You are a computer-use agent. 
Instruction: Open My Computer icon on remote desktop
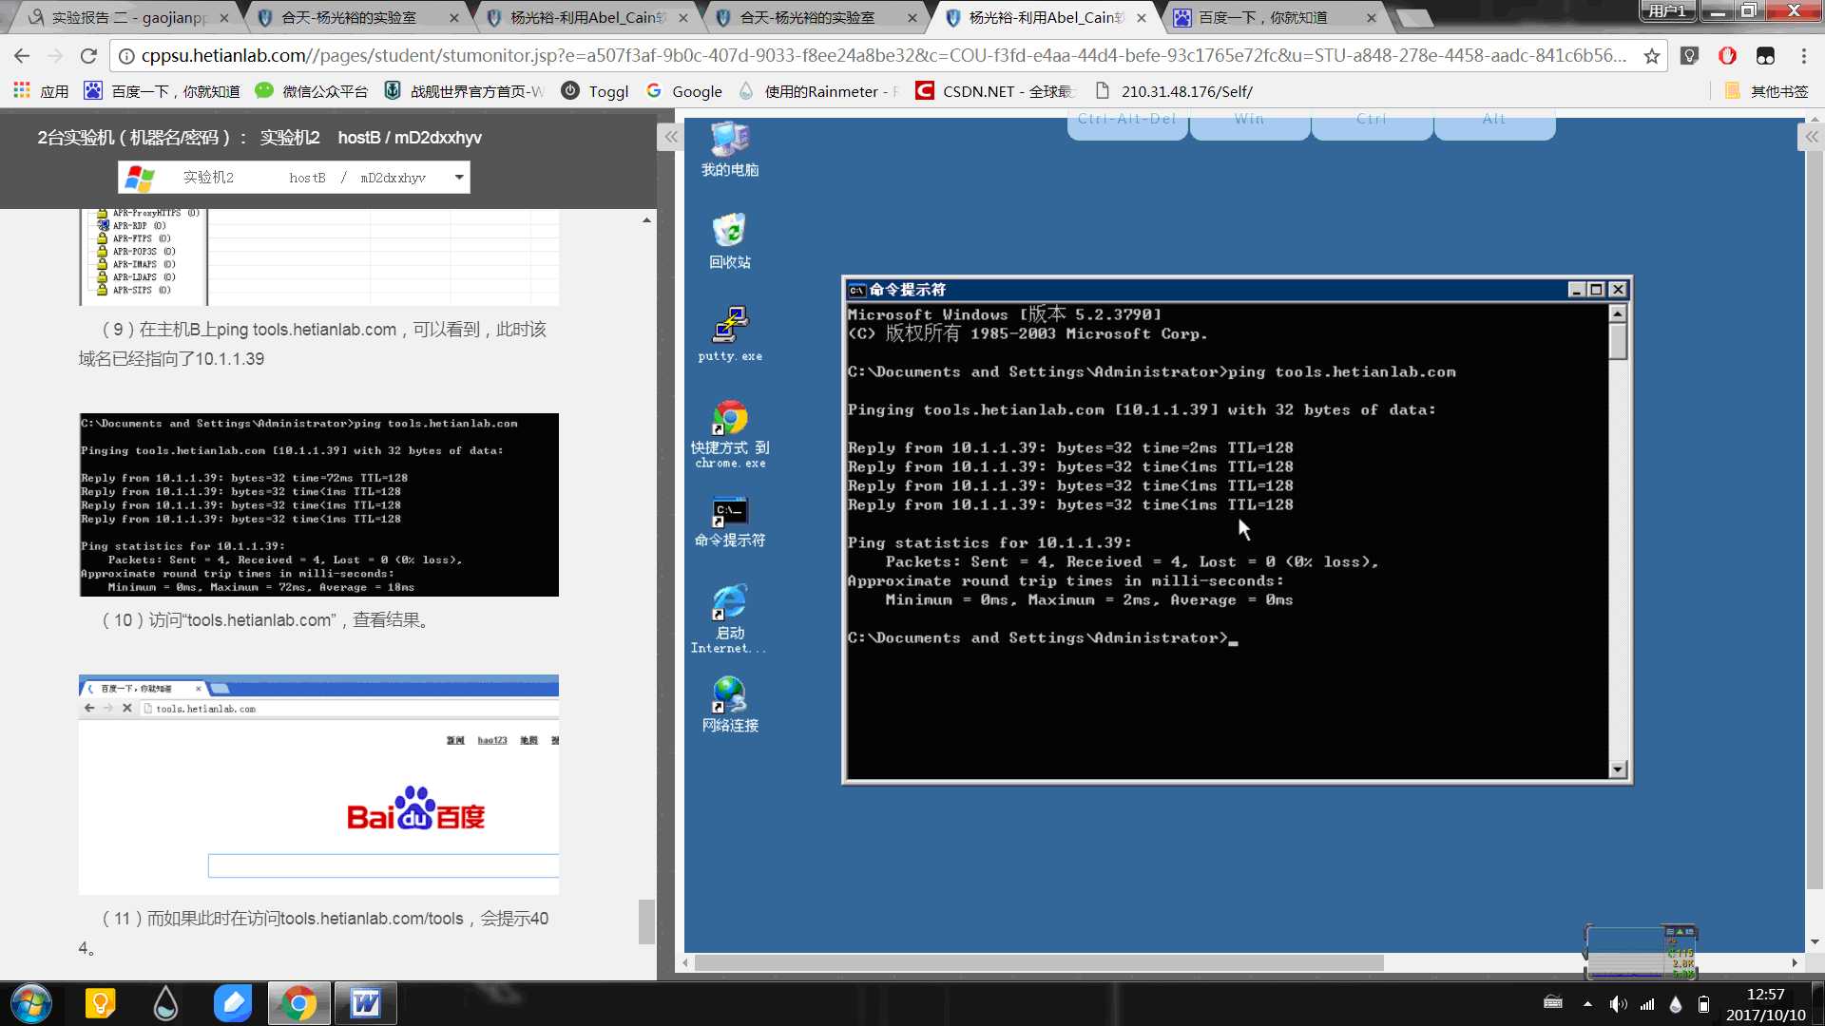(x=730, y=149)
